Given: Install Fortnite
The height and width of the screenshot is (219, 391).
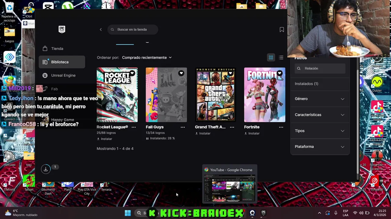Looking at the screenshot, I should 252,133.
